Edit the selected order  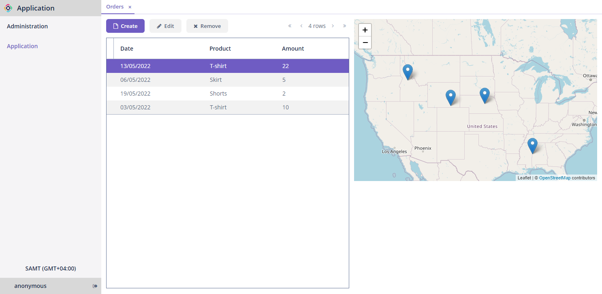(165, 26)
